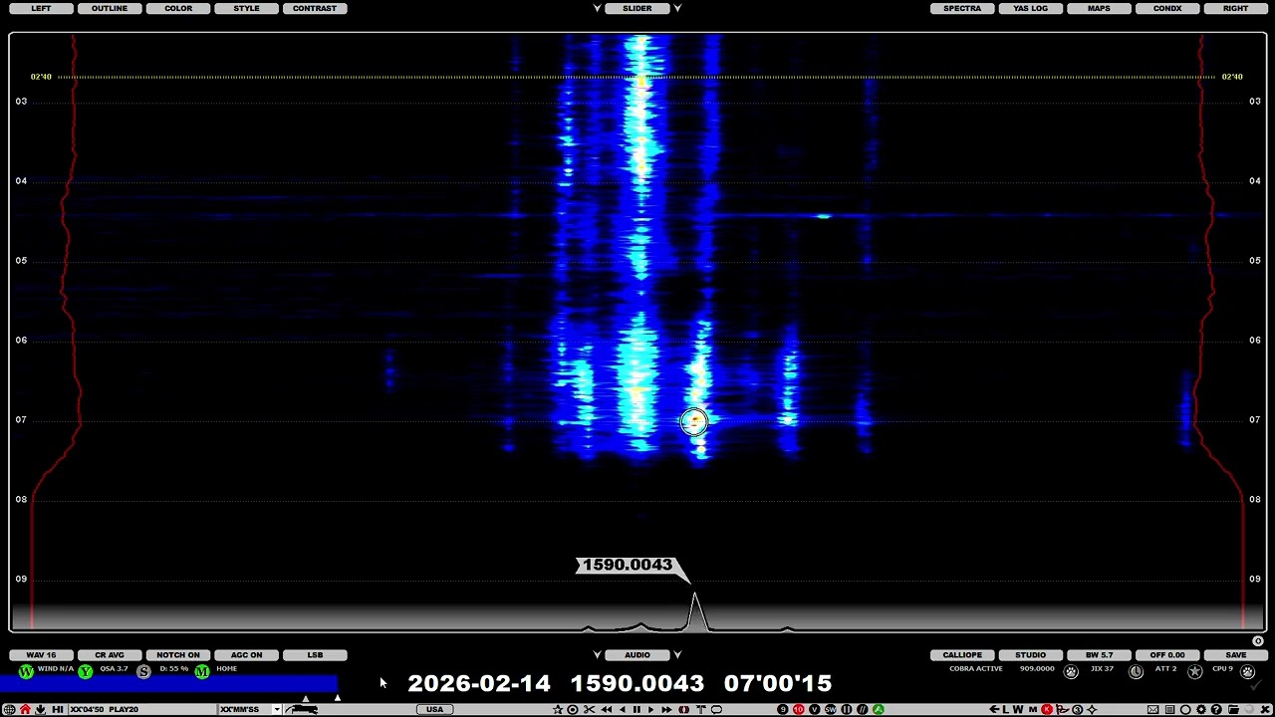This screenshot has height=717, width=1275.
Task: Click the blue progress bar
Action: (168, 684)
